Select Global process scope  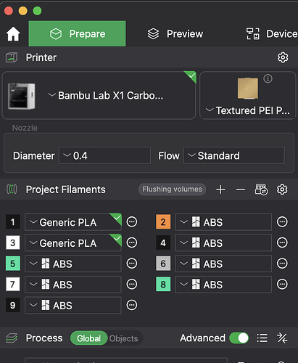(88, 338)
